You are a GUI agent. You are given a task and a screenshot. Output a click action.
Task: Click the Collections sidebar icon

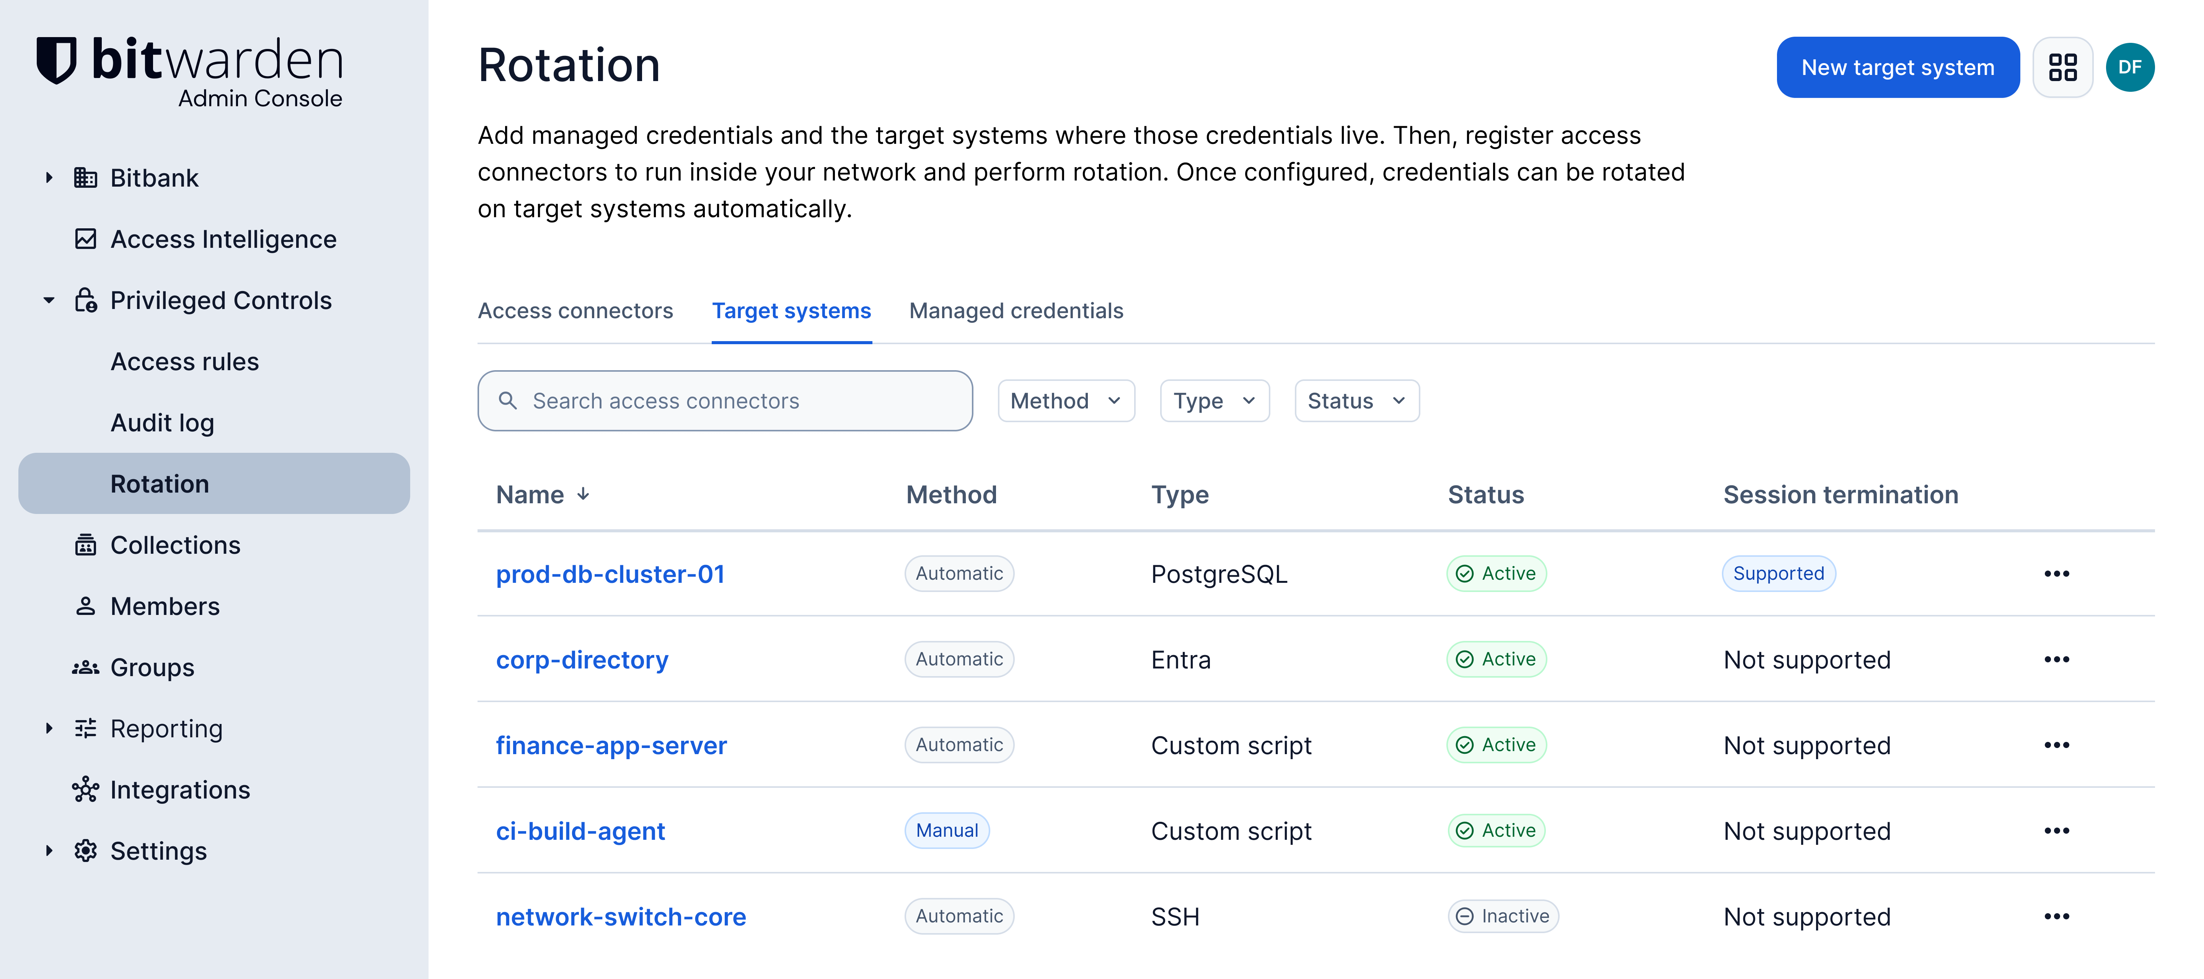(x=86, y=545)
